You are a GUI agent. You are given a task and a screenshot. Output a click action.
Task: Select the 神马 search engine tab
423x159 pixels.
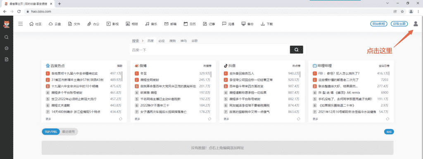pos(183,41)
